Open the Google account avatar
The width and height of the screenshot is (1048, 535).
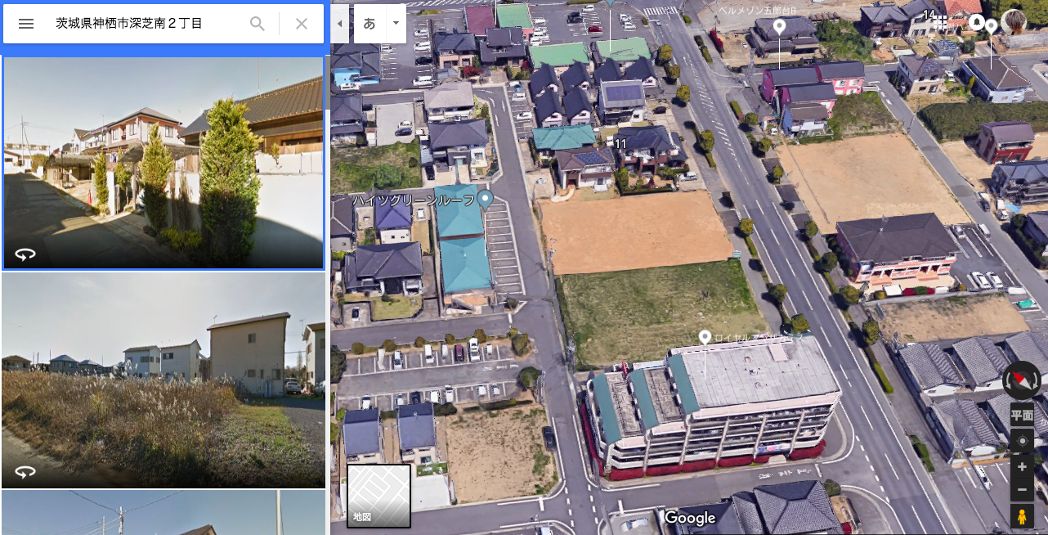tap(1014, 22)
